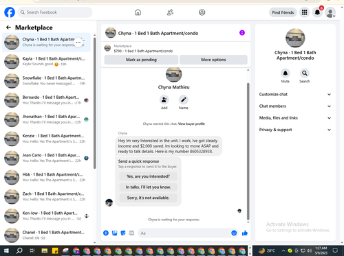Add people using the Add icon

164,100
